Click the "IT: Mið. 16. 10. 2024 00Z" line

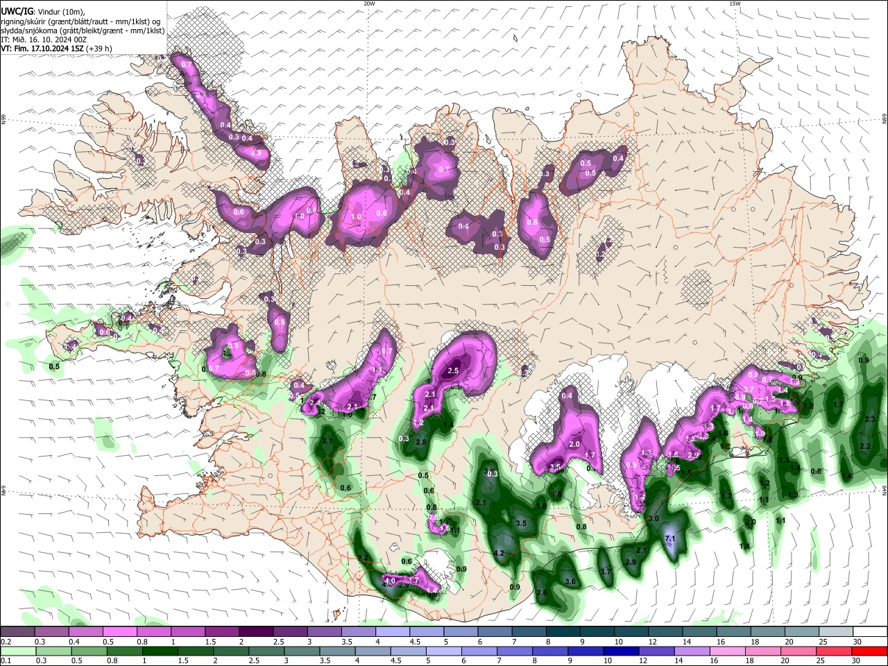tap(44, 40)
